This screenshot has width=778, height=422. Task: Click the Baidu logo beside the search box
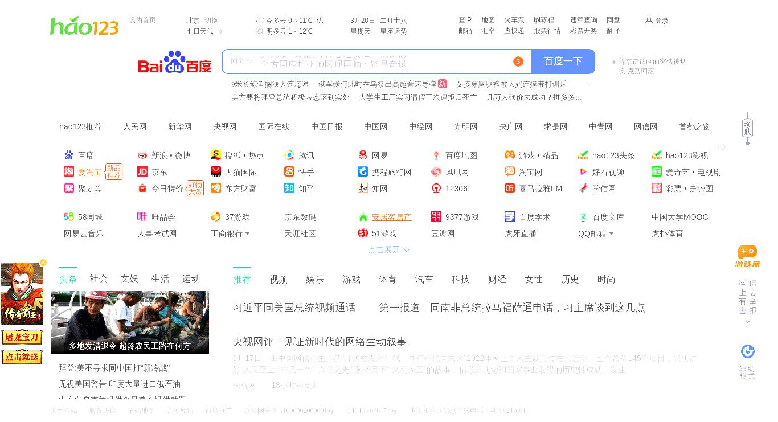(175, 62)
